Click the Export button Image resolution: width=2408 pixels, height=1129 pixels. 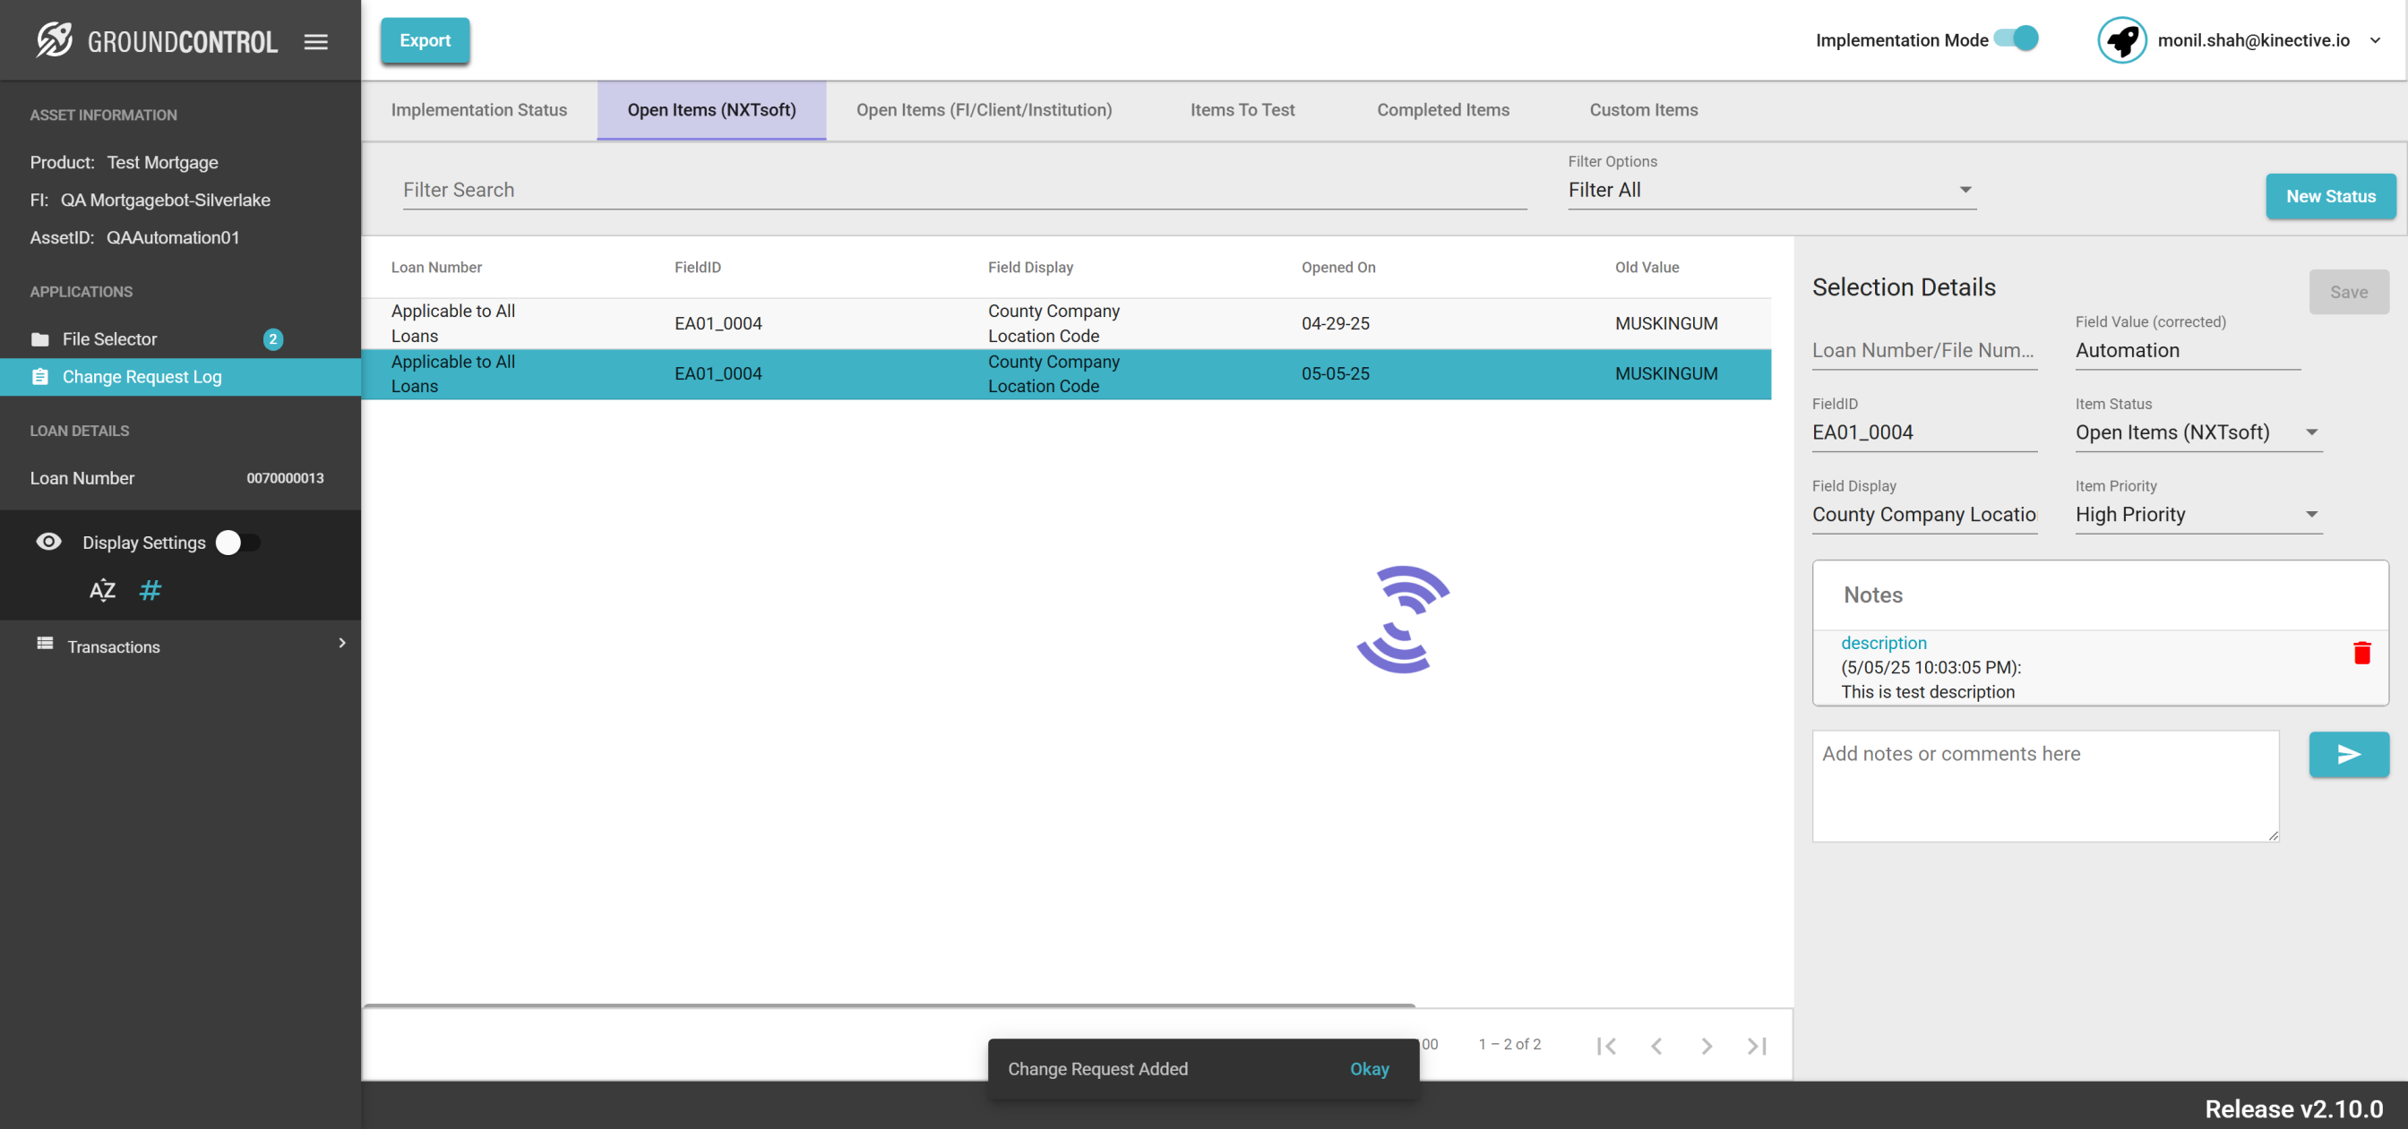[x=425, y=40]
